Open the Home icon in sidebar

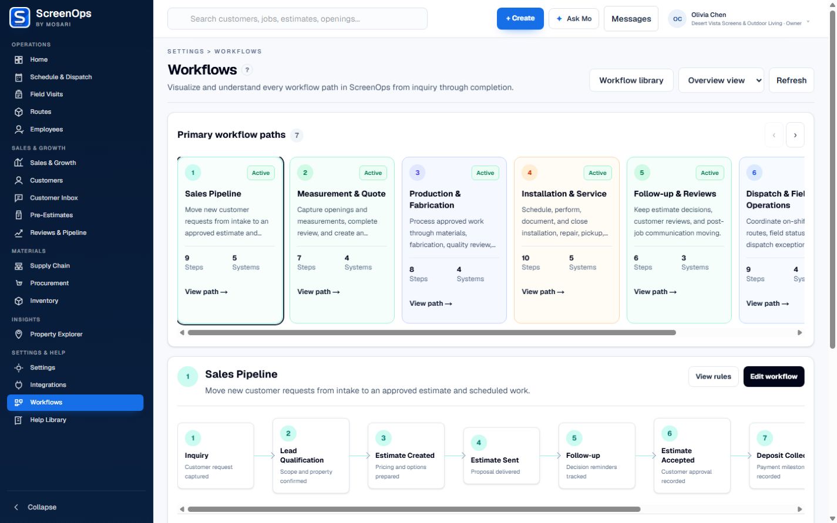click(x=19, y=60)
